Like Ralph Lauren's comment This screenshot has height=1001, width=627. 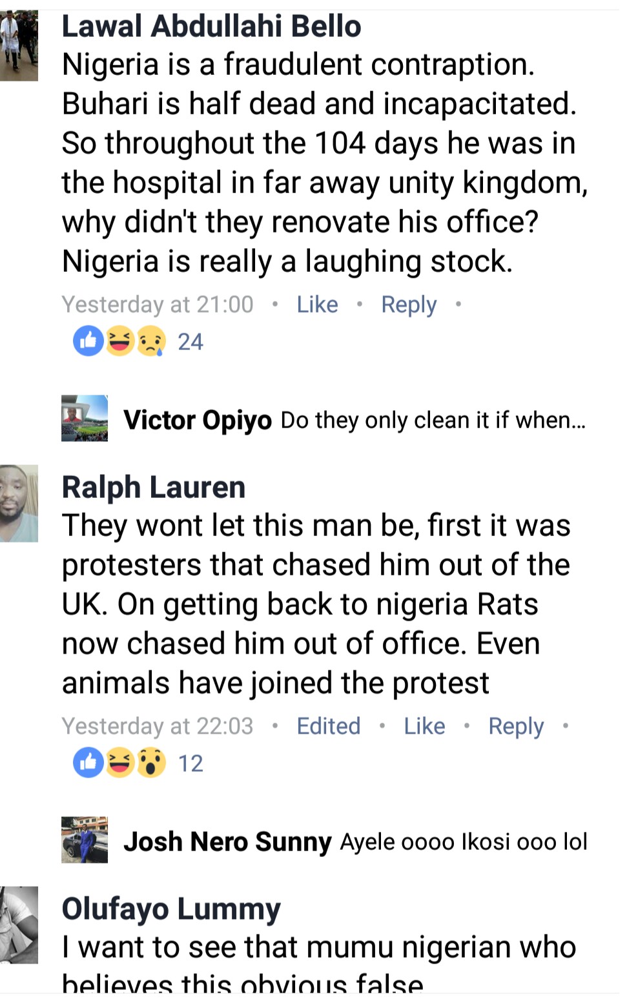424,726
